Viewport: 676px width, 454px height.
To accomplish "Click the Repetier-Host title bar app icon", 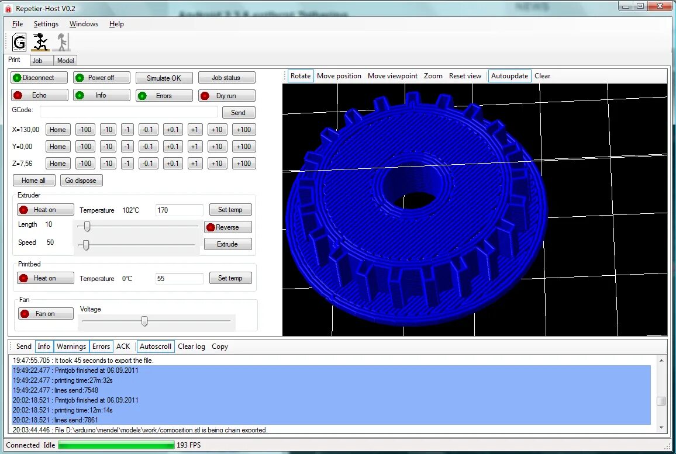I will [x=8, y=9].
